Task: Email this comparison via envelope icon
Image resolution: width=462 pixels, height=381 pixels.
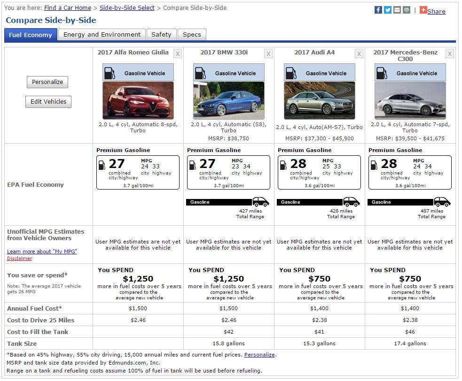Action: (397, 10)
